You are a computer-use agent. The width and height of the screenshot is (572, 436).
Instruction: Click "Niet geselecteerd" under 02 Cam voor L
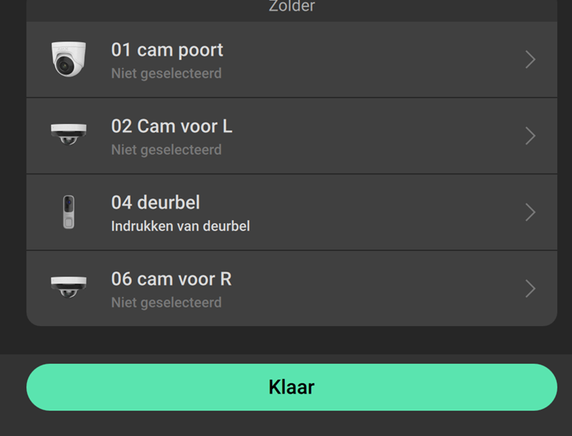(166, 150)
